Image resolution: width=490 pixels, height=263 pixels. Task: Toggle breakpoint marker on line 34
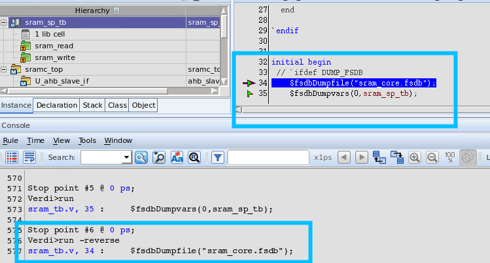click(249, 83)
